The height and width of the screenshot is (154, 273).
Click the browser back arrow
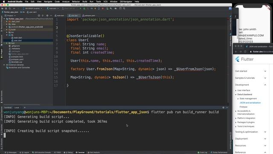[236, 51]
